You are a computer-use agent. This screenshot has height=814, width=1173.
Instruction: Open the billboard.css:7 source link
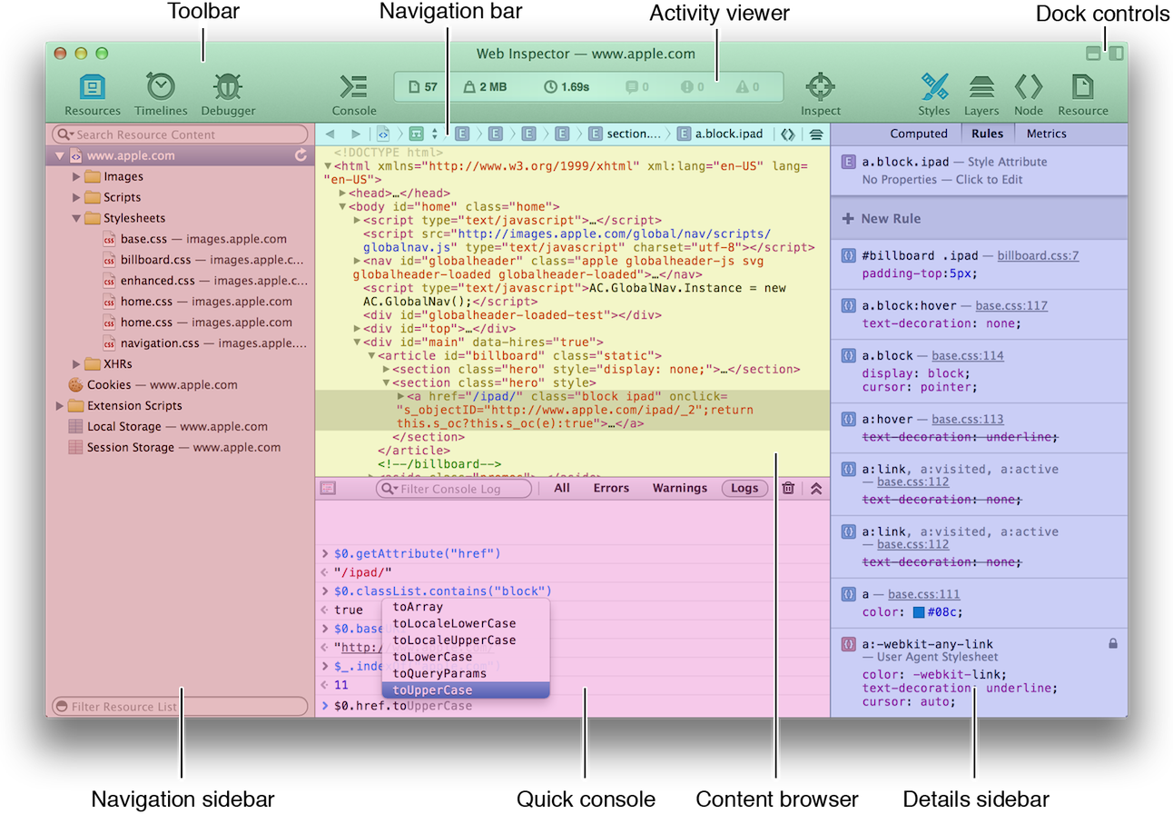coord(1038,256)
